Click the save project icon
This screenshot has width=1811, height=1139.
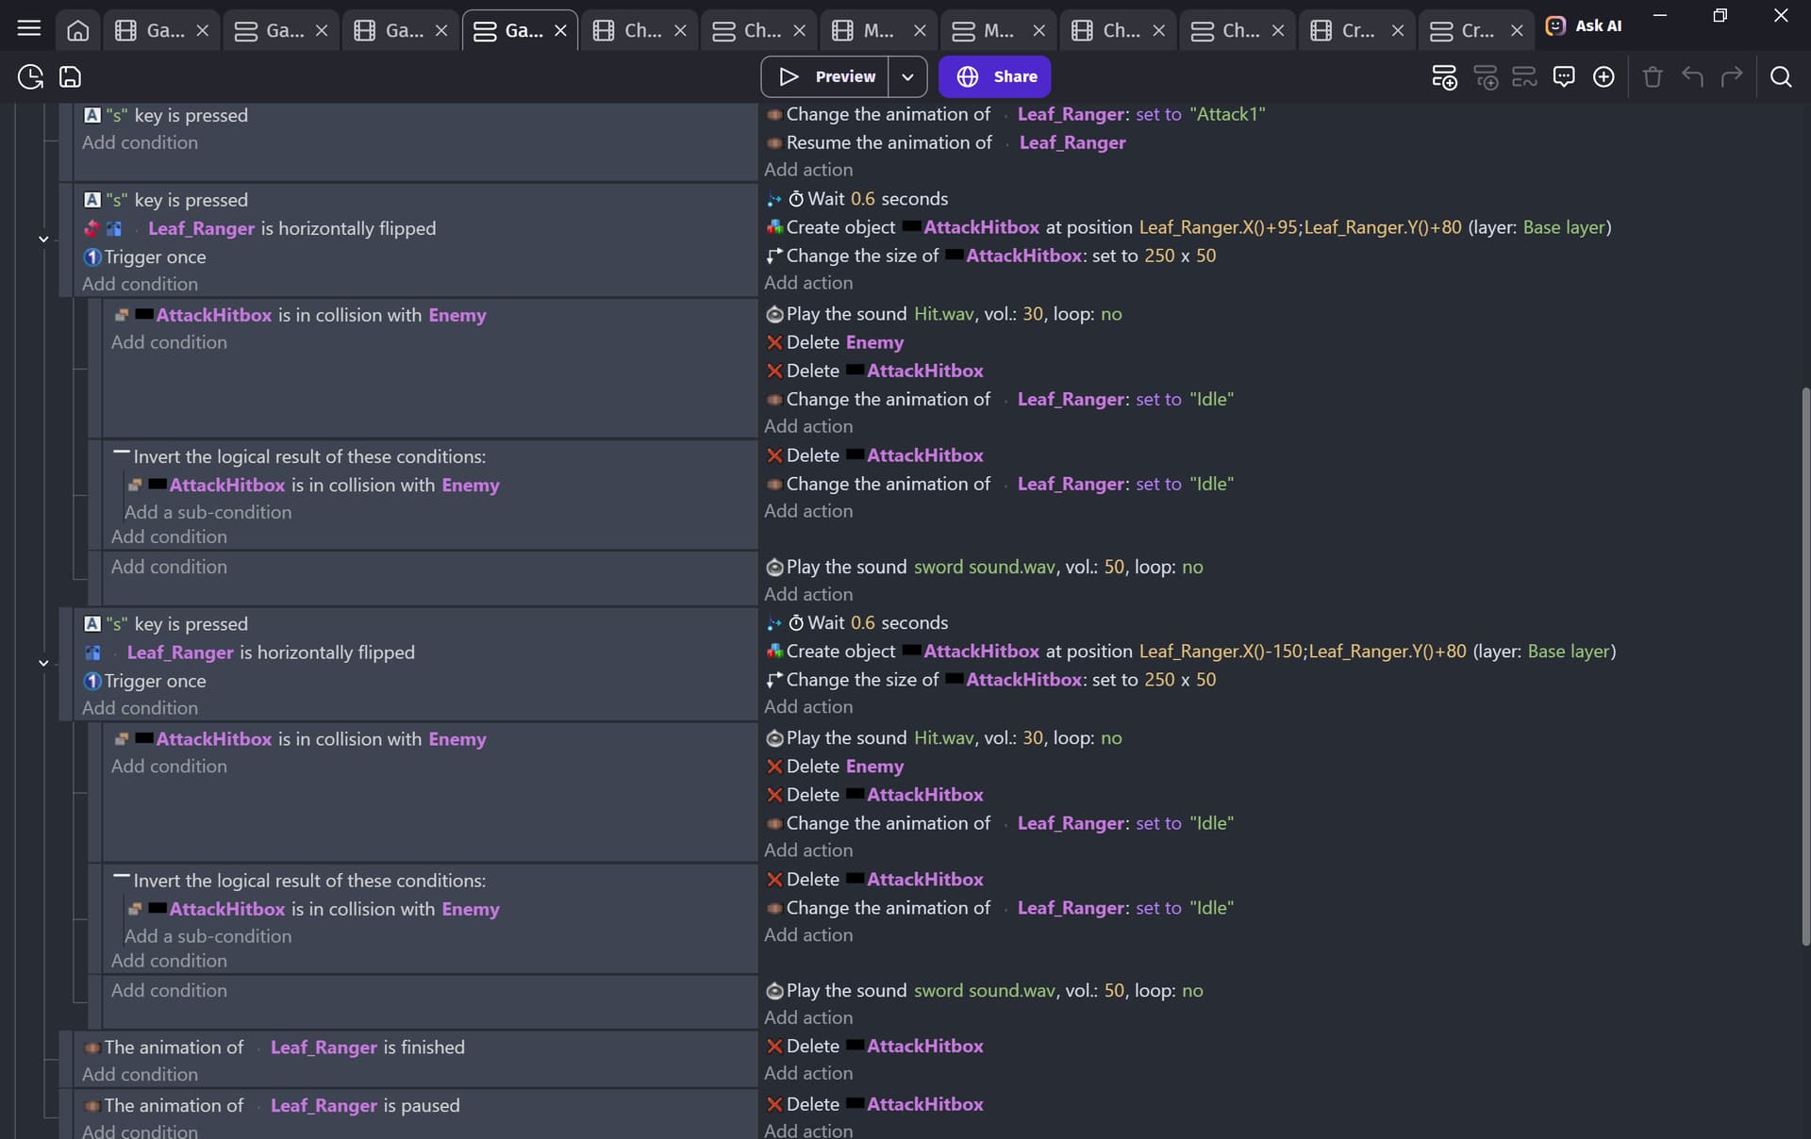71,77
